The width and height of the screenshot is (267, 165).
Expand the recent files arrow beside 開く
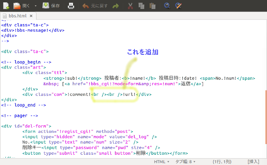pos(36,6)
